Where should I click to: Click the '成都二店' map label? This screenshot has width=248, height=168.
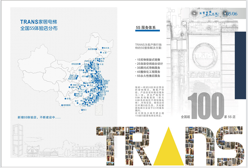point(76,85)
